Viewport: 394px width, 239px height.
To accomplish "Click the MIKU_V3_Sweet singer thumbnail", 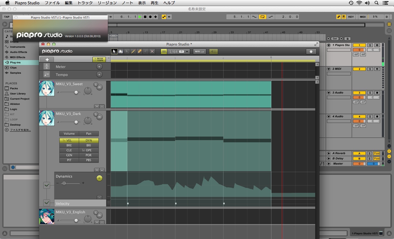I will click(x=47, y=88).
